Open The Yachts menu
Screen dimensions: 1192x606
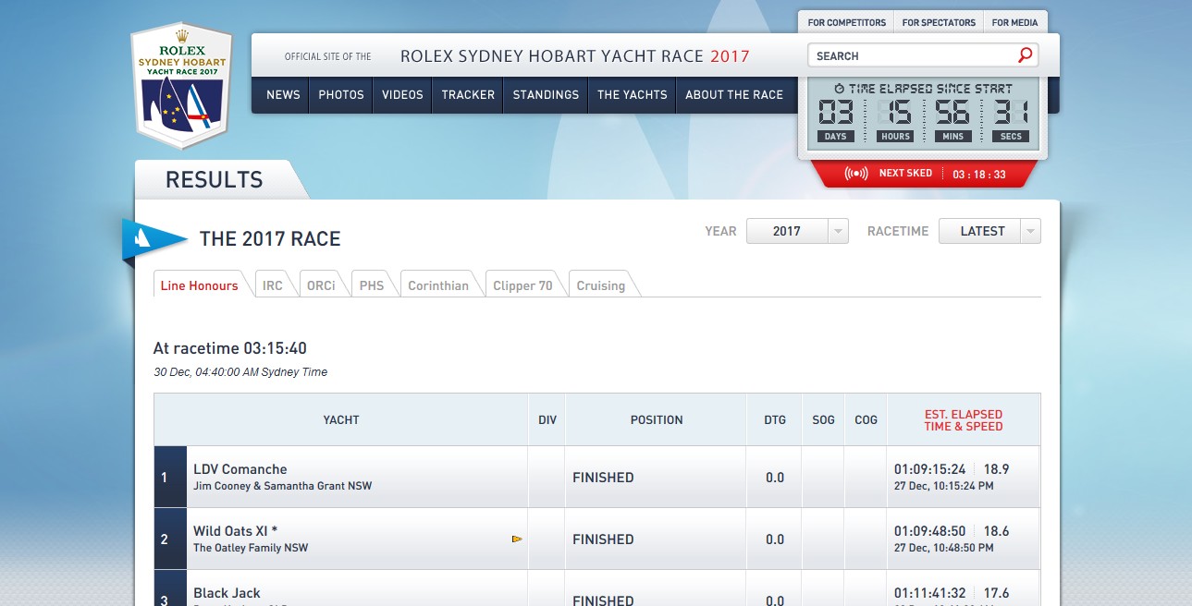click(633, 94)
